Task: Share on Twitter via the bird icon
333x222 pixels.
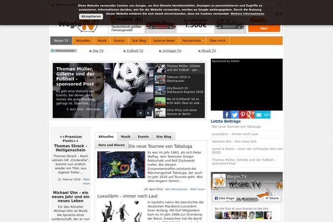Action: [x=235, y=115]
